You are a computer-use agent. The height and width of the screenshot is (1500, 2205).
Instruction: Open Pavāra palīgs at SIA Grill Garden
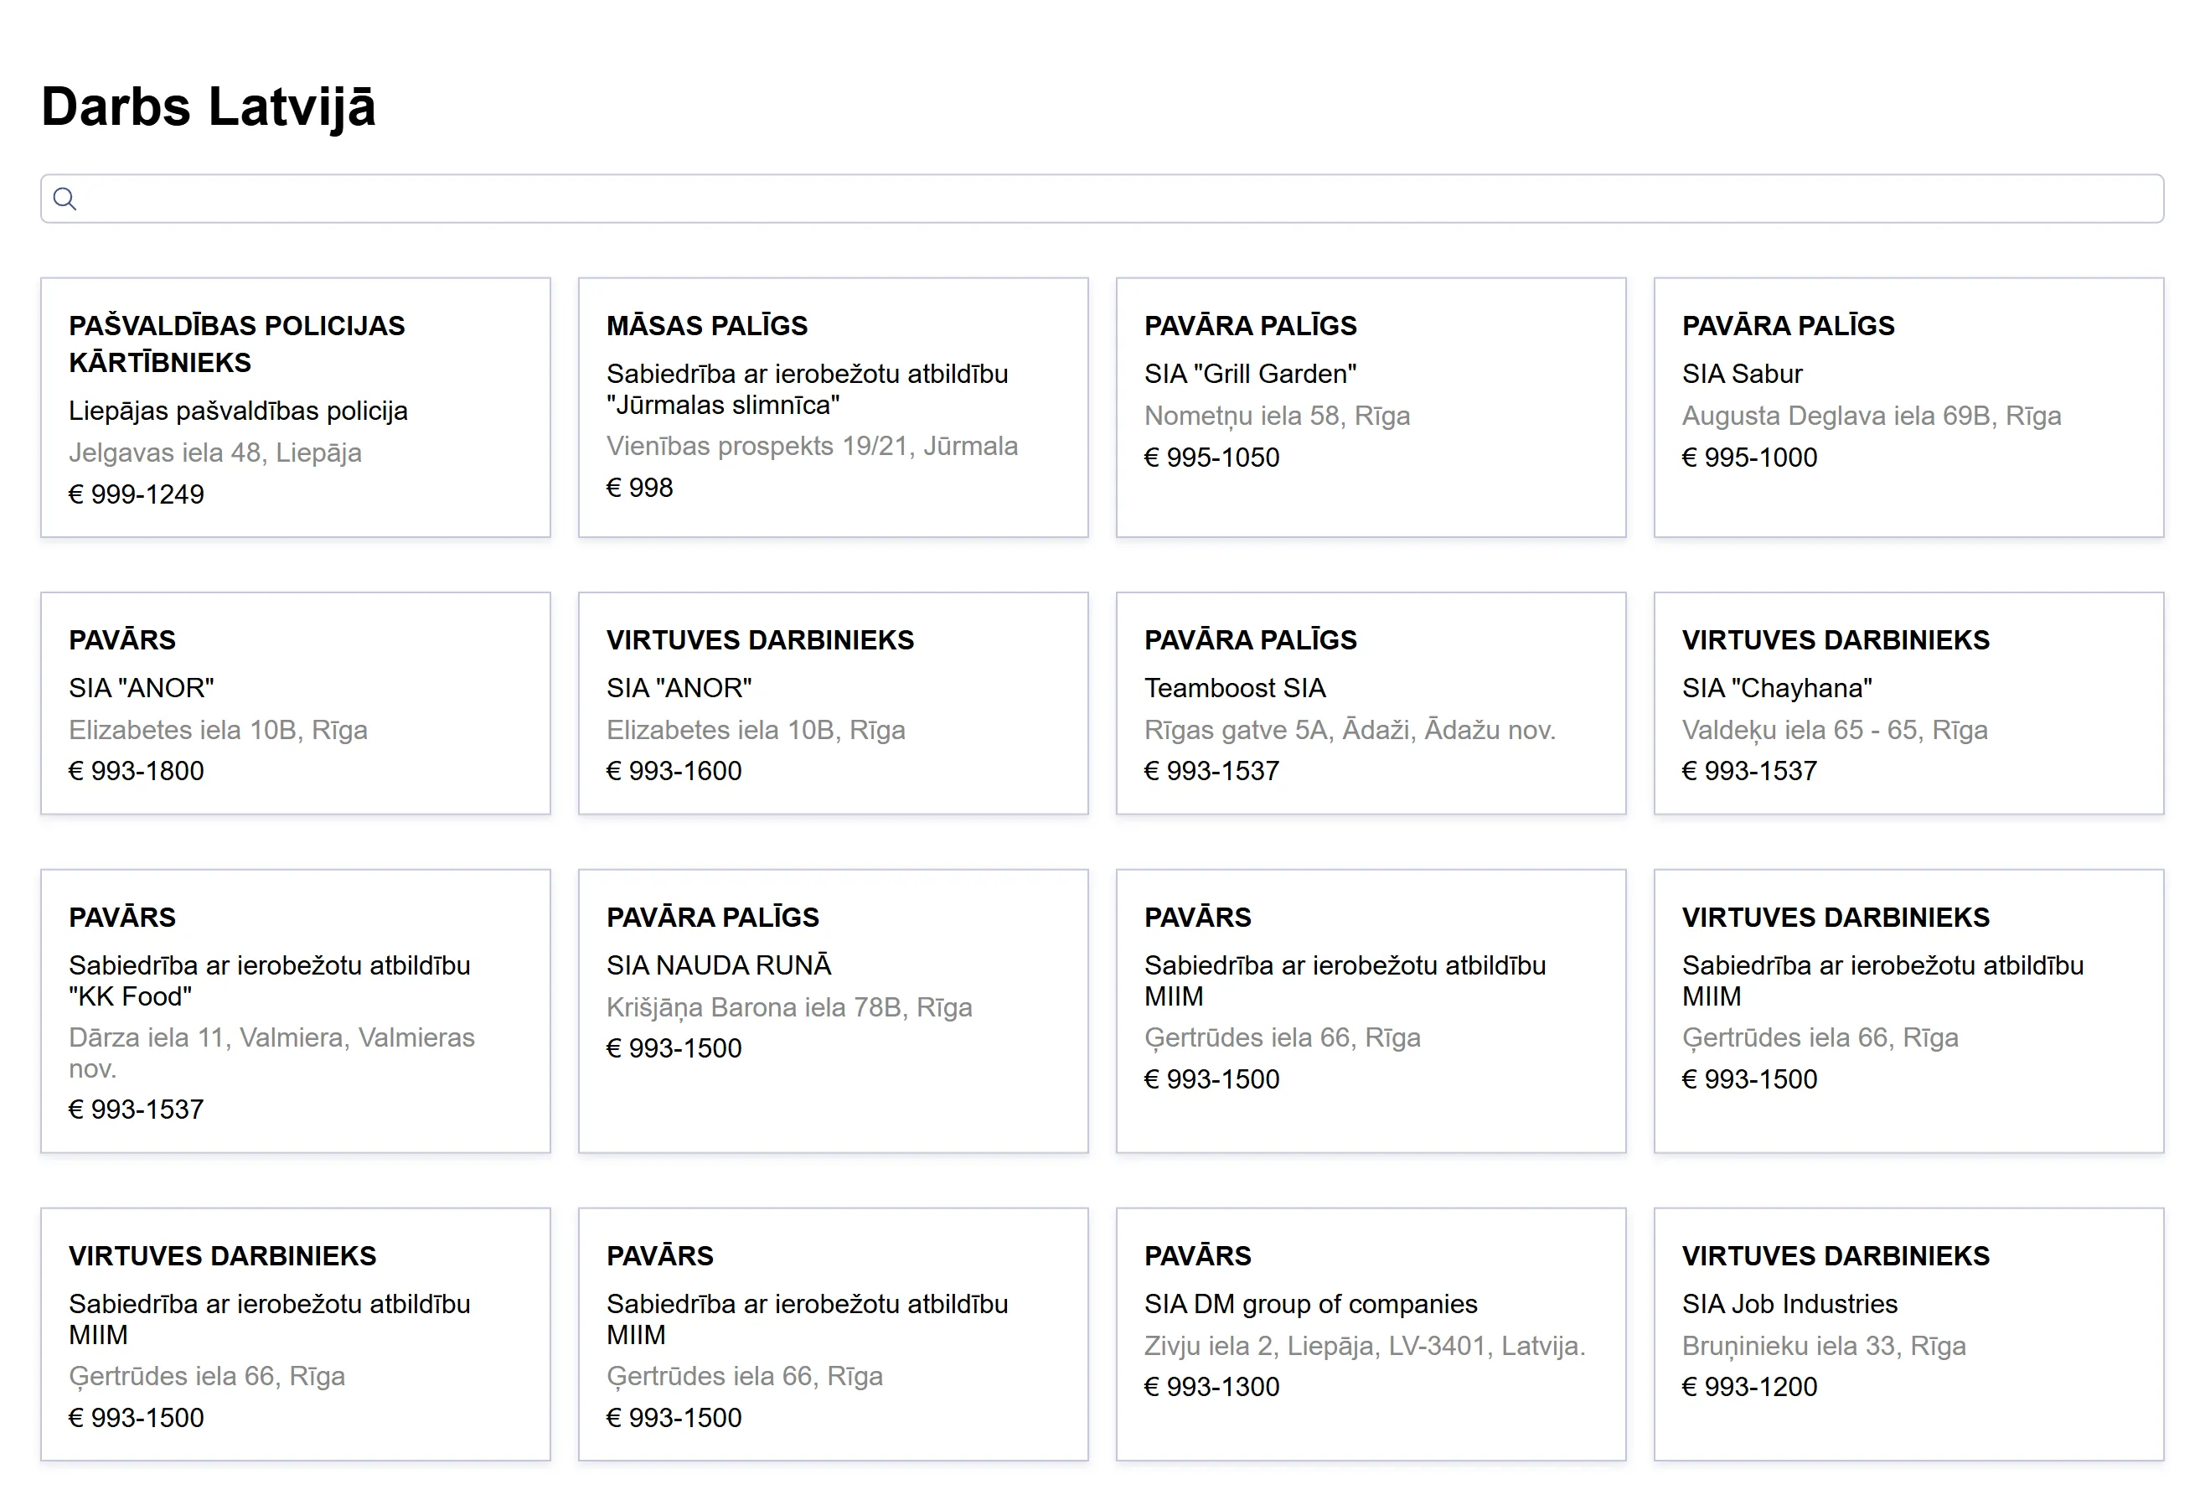pos(1370,407)
